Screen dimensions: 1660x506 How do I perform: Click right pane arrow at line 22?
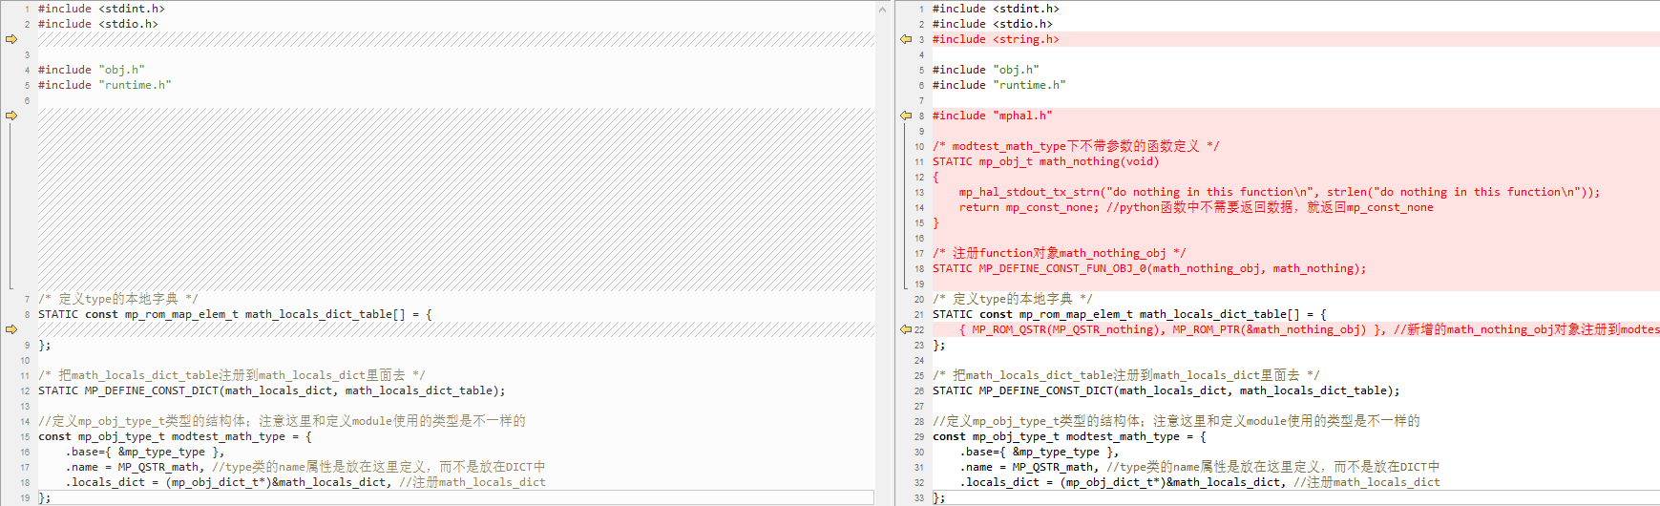click(906, 329)
